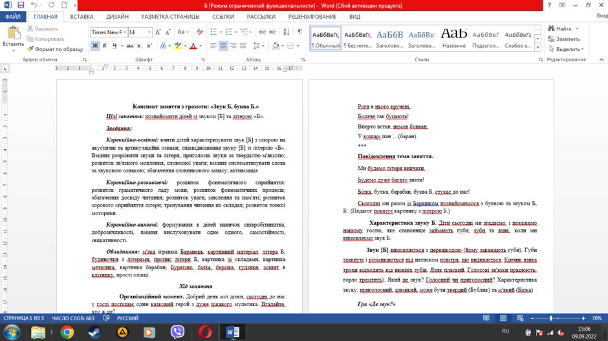Change proofing language РУССКИЙ
Viewport: 608px width, 341px height.
pyautogui.click(x=127, y=318)
